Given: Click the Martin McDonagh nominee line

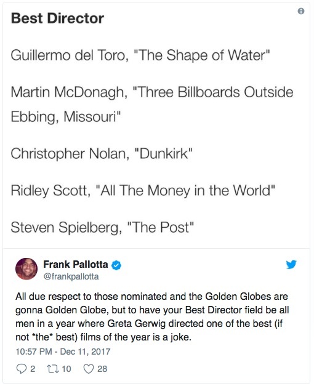Looking at the screenshot, I should click(x=152, y=104).
